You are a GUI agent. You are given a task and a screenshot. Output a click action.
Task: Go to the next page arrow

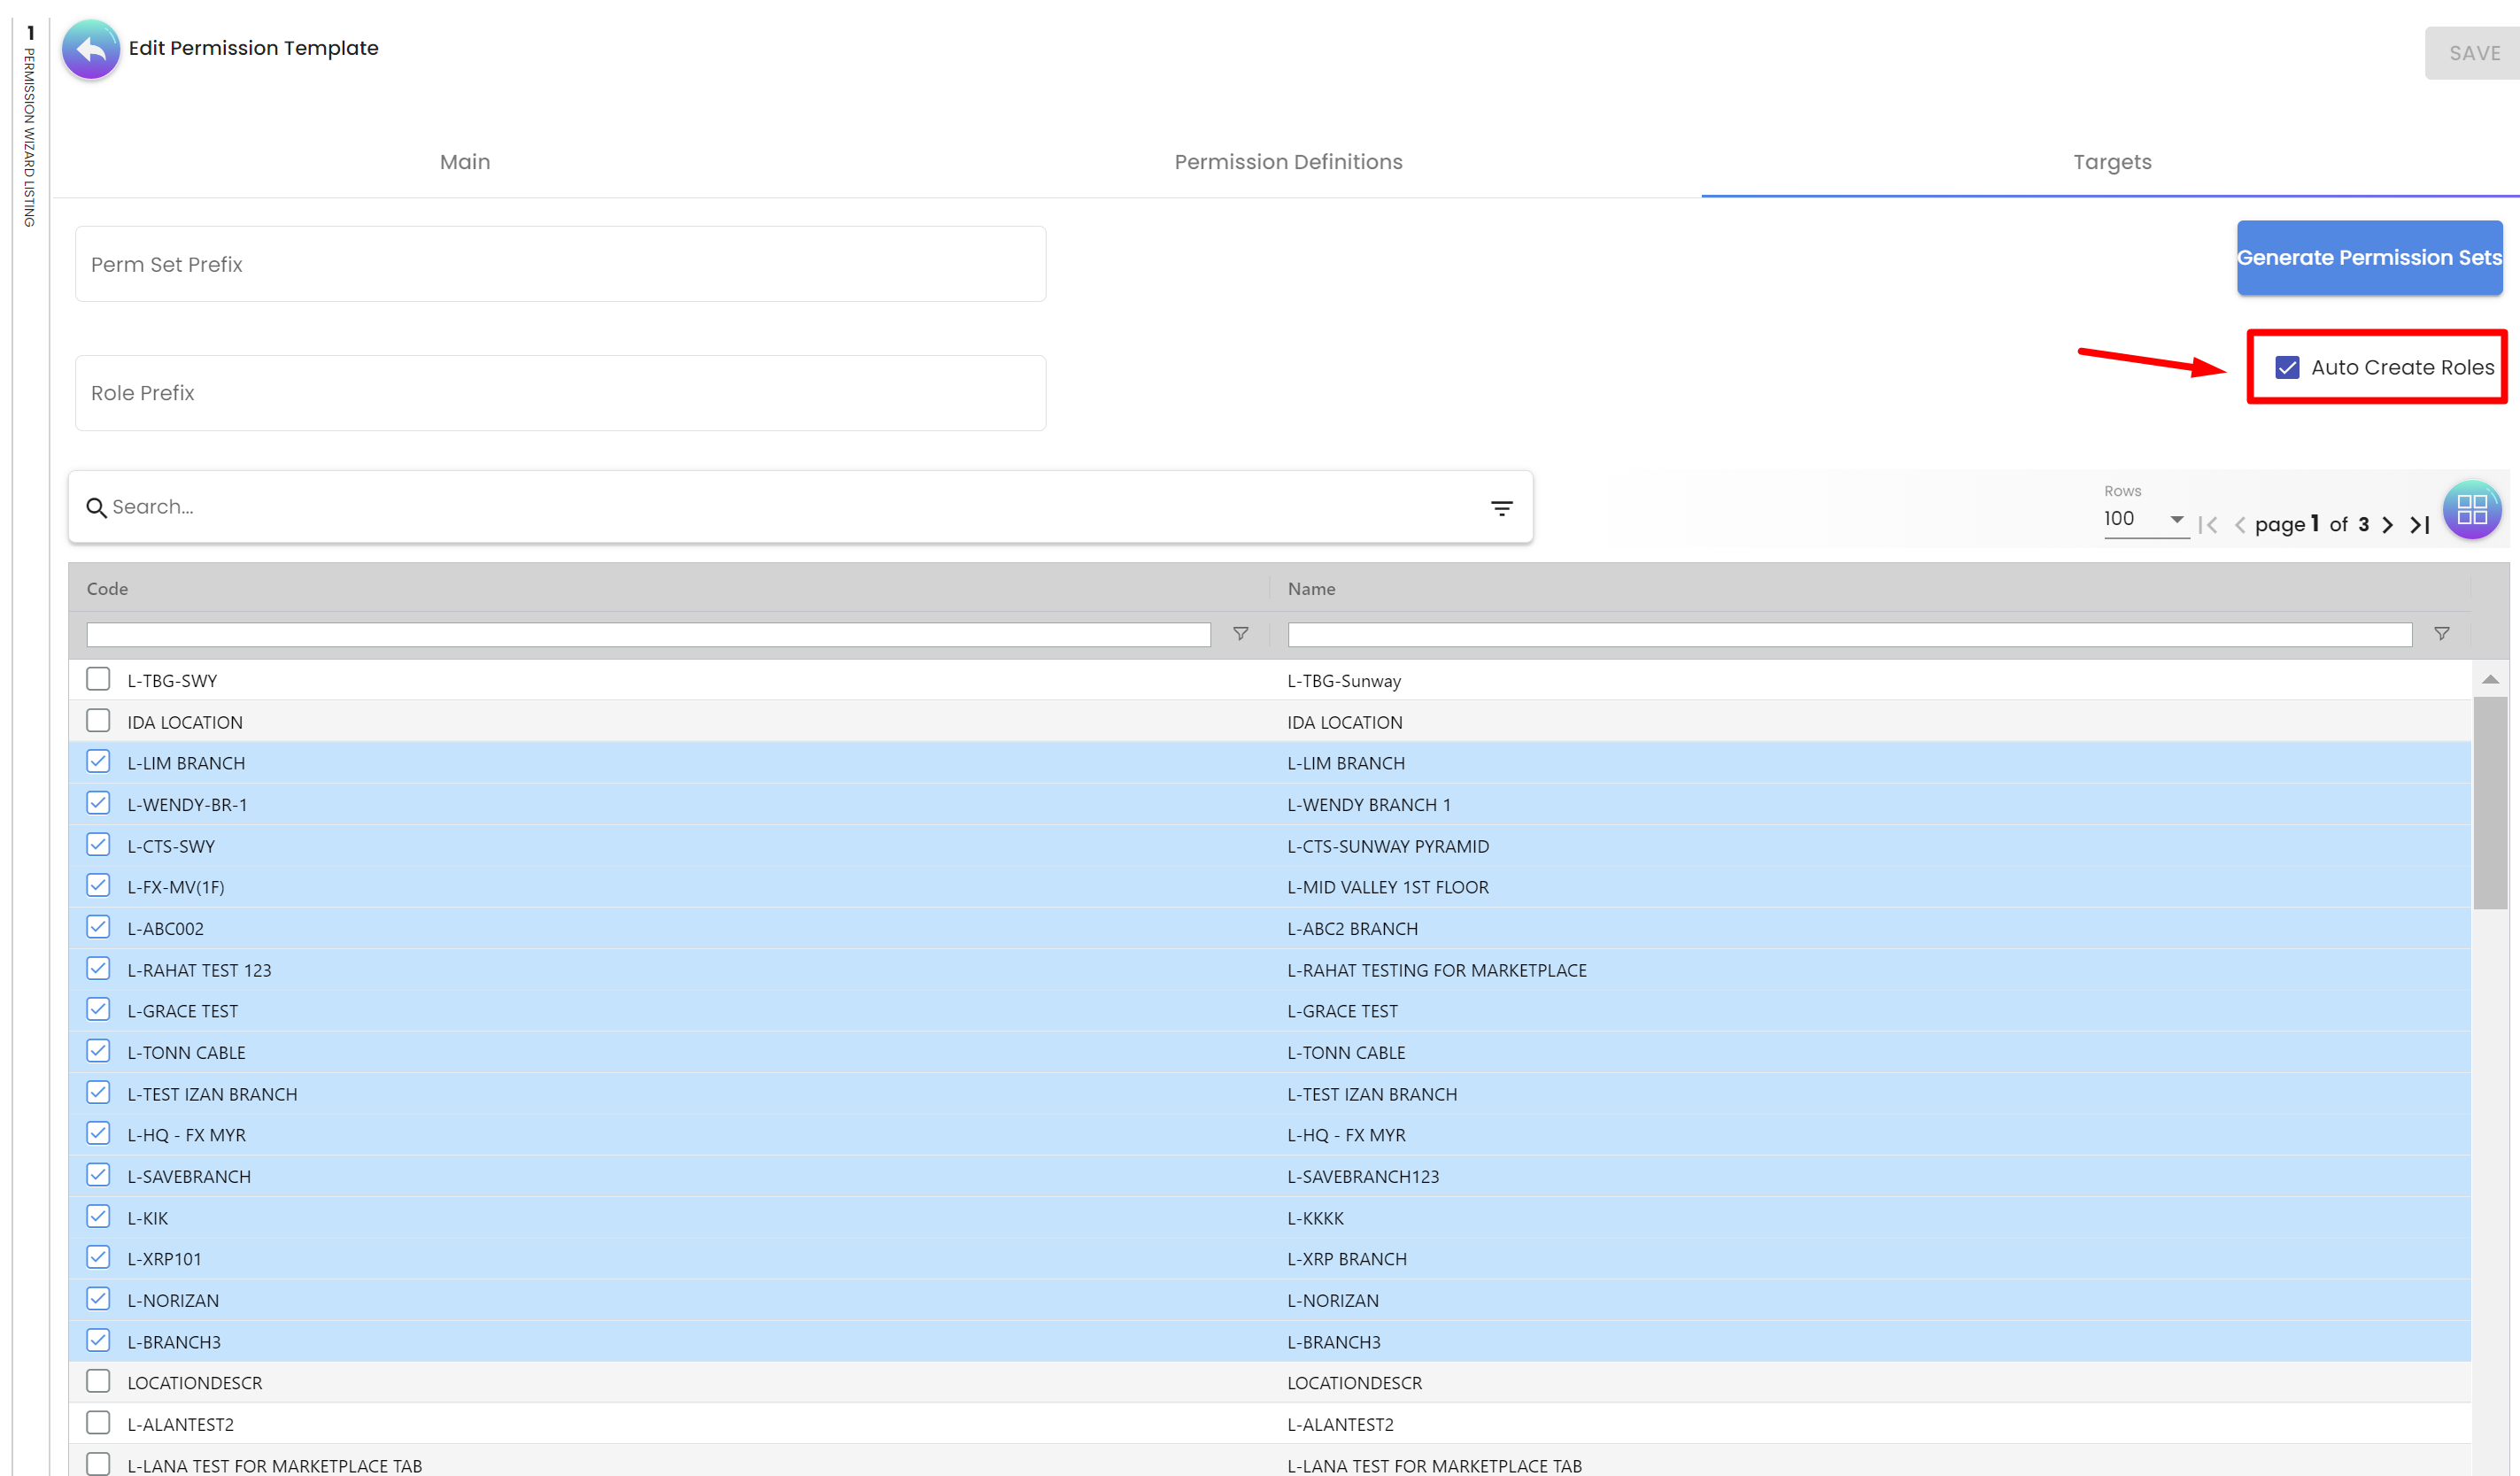2388,525
